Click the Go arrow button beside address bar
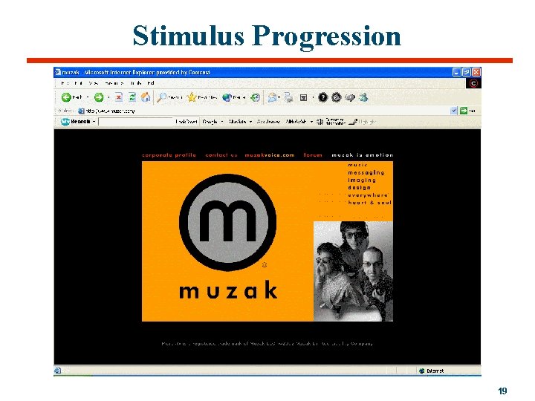The width and height of the screenshot is (535, 401). tap(464, 111)
